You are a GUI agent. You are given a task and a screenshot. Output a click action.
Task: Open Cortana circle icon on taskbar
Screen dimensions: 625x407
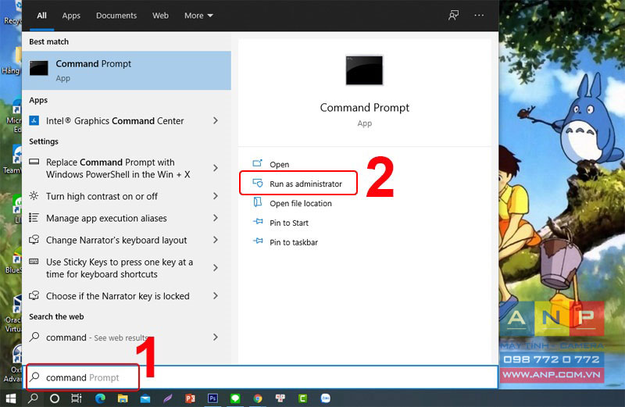pos(55,398)
